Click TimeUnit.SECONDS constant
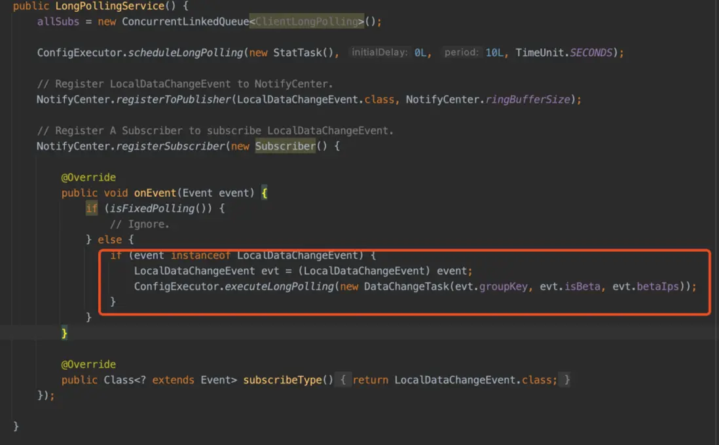The image size is (719, 445). tap(564, 52)
